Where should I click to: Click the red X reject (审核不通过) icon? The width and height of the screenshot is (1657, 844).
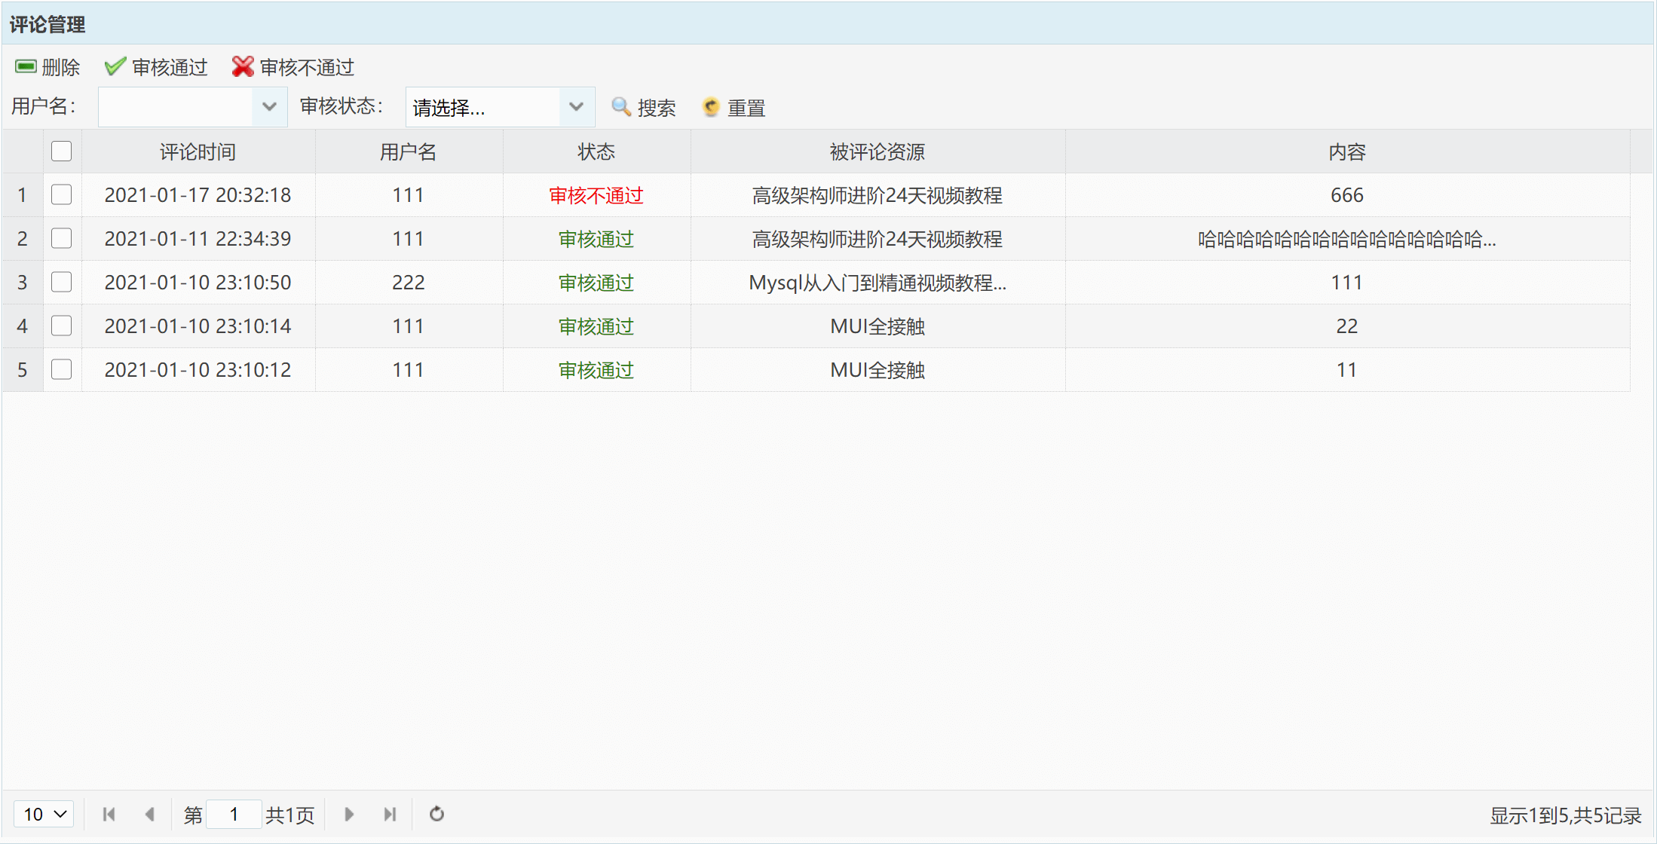click(243, 67)
